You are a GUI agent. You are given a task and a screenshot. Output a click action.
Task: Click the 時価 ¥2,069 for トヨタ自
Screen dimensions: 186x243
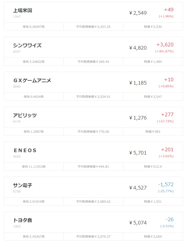click(153, 236)
